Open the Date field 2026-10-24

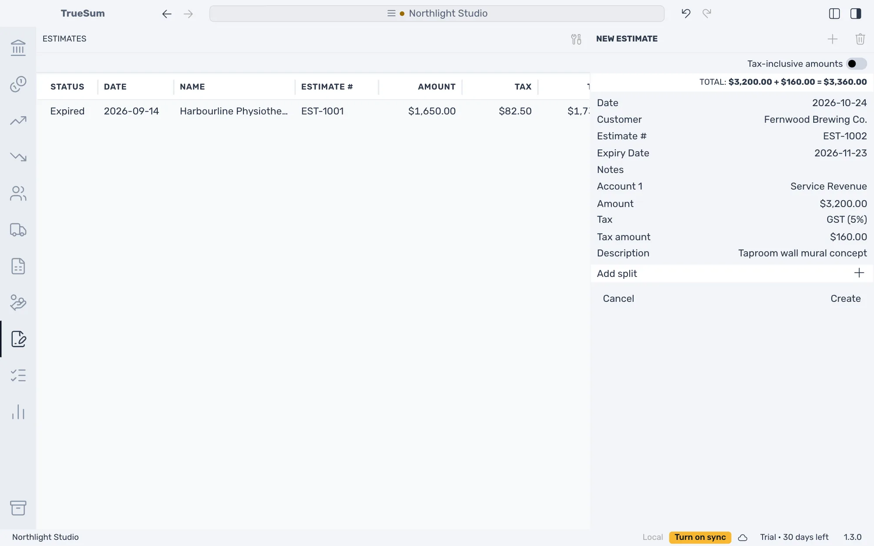tap(732, 103)
